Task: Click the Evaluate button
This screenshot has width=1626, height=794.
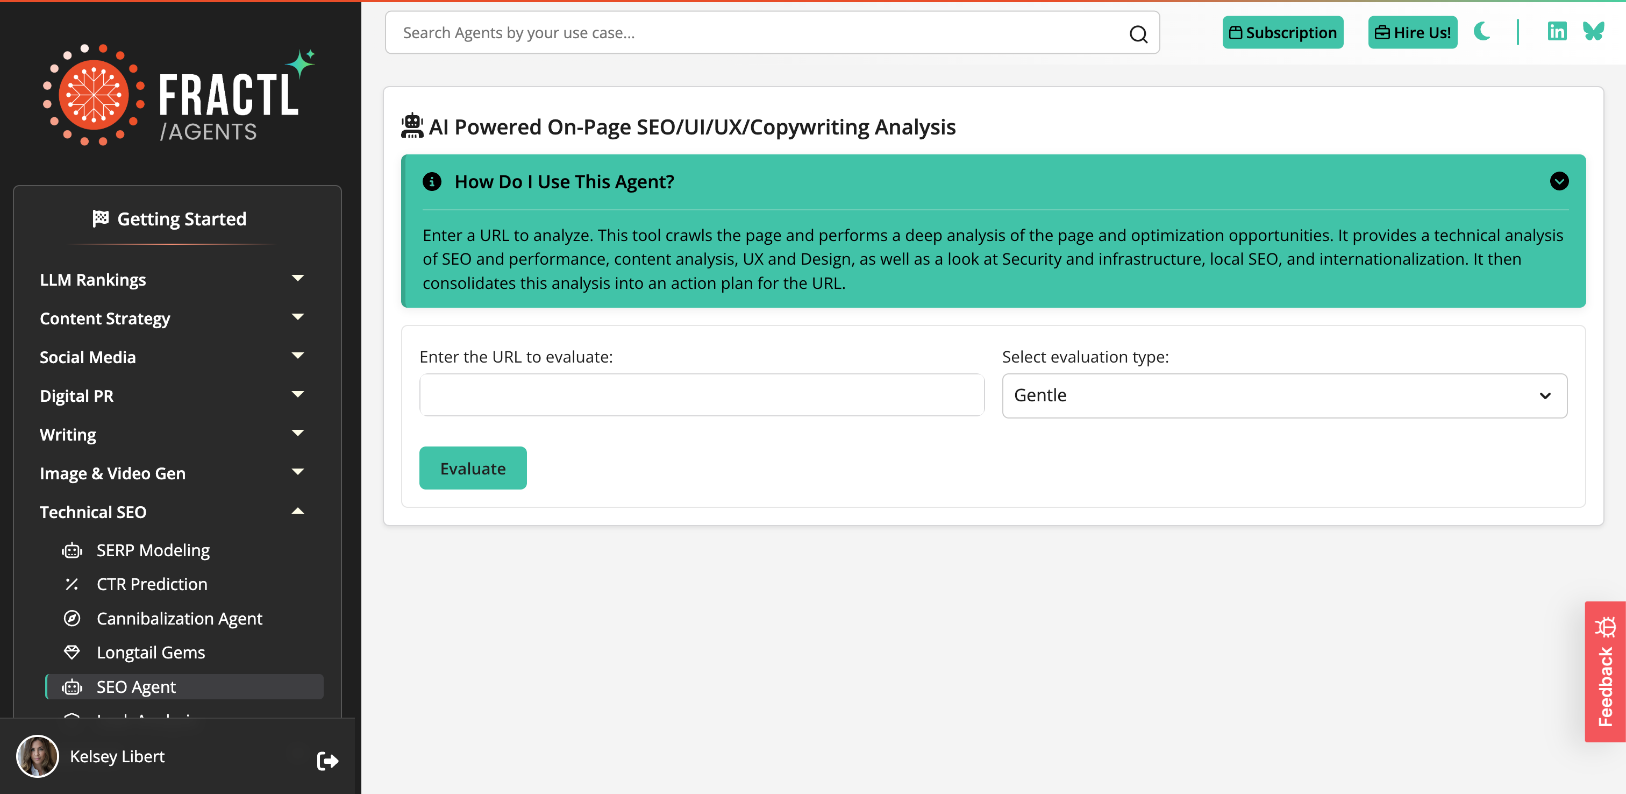Action: click(472, 467)
